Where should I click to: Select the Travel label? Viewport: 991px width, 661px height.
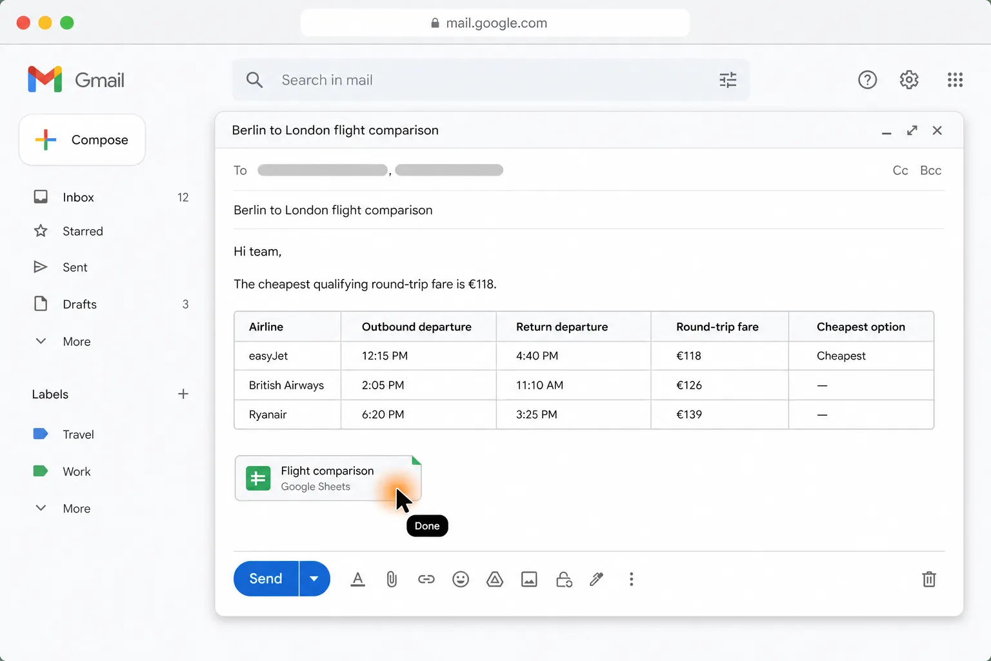click(x=78, y=434)
